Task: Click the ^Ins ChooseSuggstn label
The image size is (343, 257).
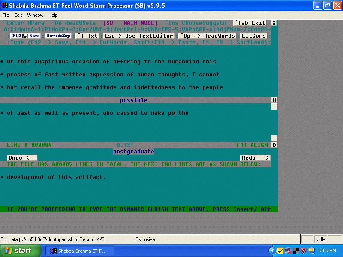Action: point(196,23)
